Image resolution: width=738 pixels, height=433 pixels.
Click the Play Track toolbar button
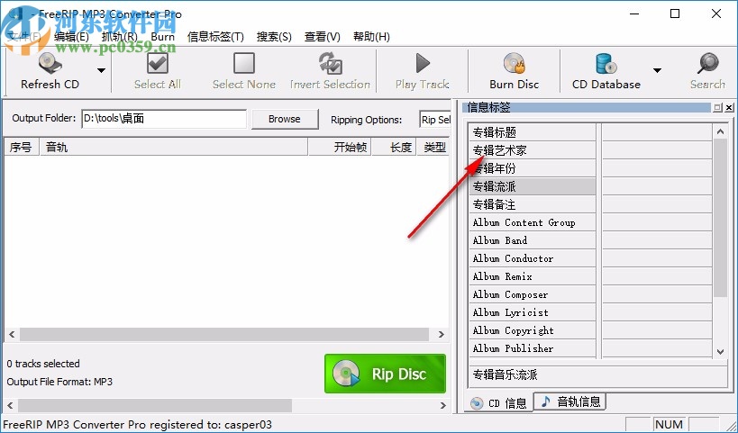pos(423,71)
